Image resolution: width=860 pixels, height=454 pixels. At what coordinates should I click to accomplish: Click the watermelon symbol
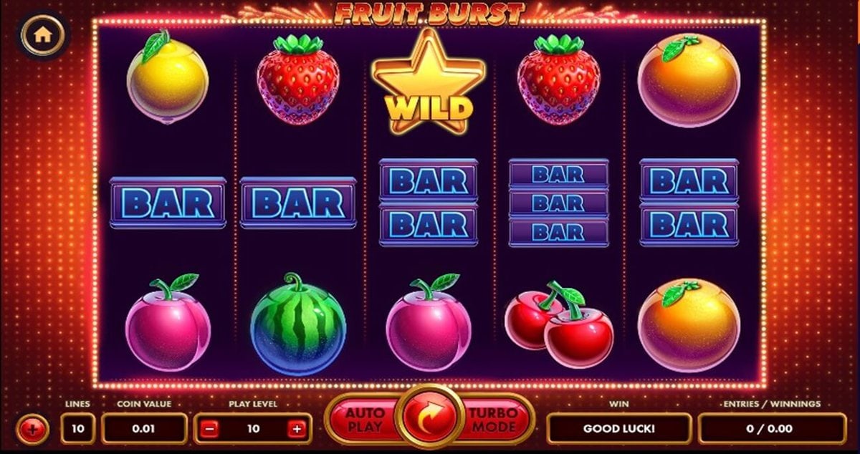298,324
